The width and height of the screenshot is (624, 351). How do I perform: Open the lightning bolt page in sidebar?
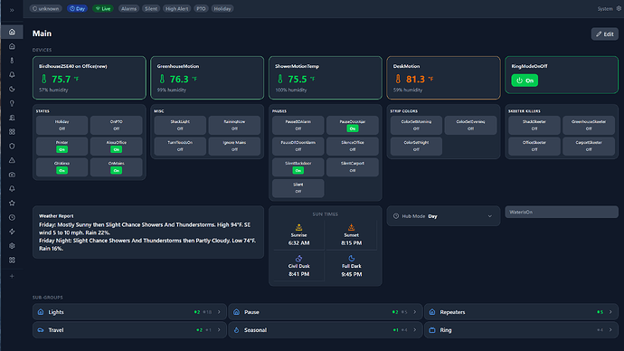pyautogui.click(x=12, y=232)
